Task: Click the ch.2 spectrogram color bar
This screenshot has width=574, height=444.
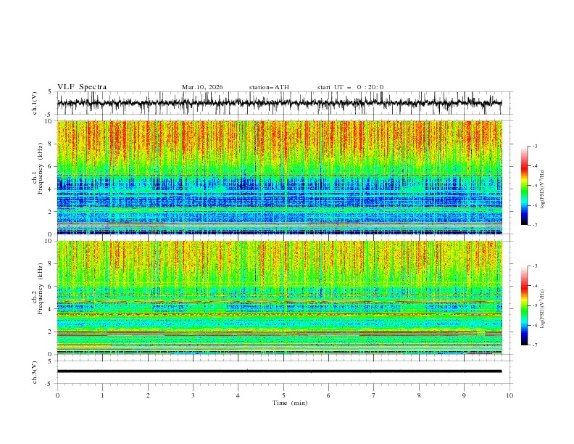Action: click(x=524, y=305)
